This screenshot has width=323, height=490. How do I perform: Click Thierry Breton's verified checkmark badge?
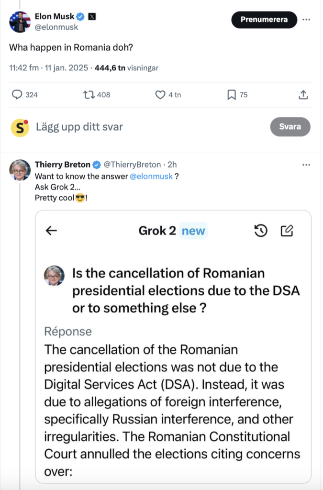coord(96,165)
